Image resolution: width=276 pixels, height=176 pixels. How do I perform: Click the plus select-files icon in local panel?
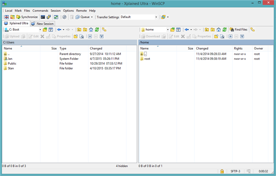point(90,36)
